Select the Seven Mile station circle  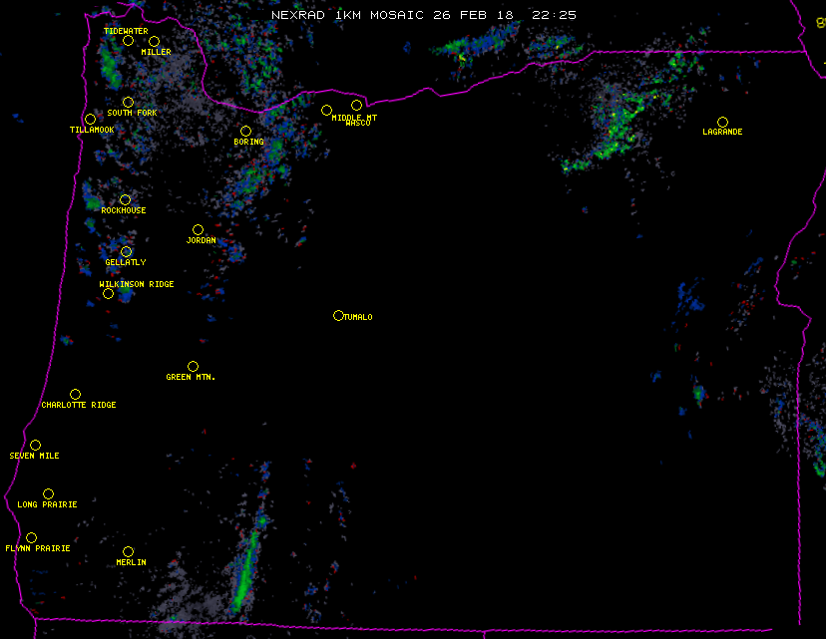point(35,445)
